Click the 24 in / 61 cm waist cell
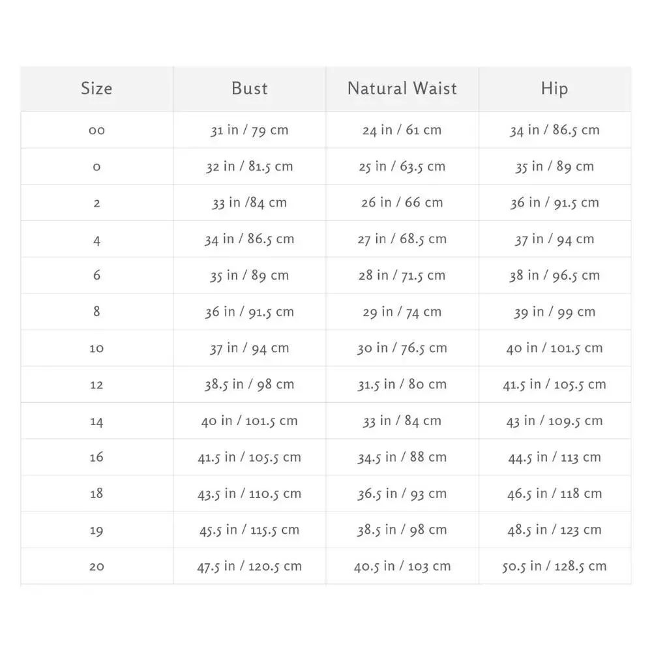Image resolution: width=652 pixels, height=652 pixels. (402, 130)
